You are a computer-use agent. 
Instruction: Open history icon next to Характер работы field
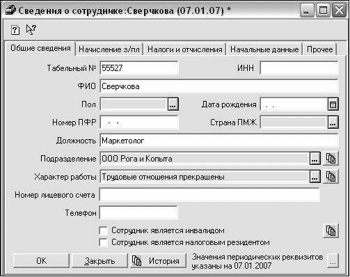(331, 177)
